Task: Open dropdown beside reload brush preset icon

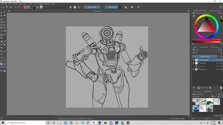Action: coord(82,7)
